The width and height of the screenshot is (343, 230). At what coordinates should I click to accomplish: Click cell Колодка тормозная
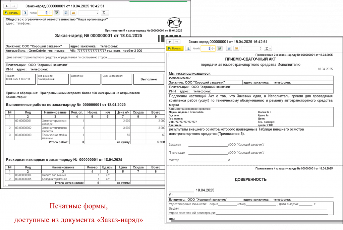63,179
